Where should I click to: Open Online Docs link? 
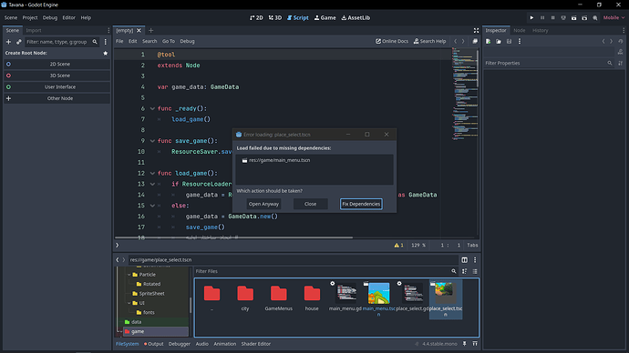(x=392, y=41)
